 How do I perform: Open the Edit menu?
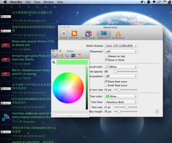pos(28,2)
